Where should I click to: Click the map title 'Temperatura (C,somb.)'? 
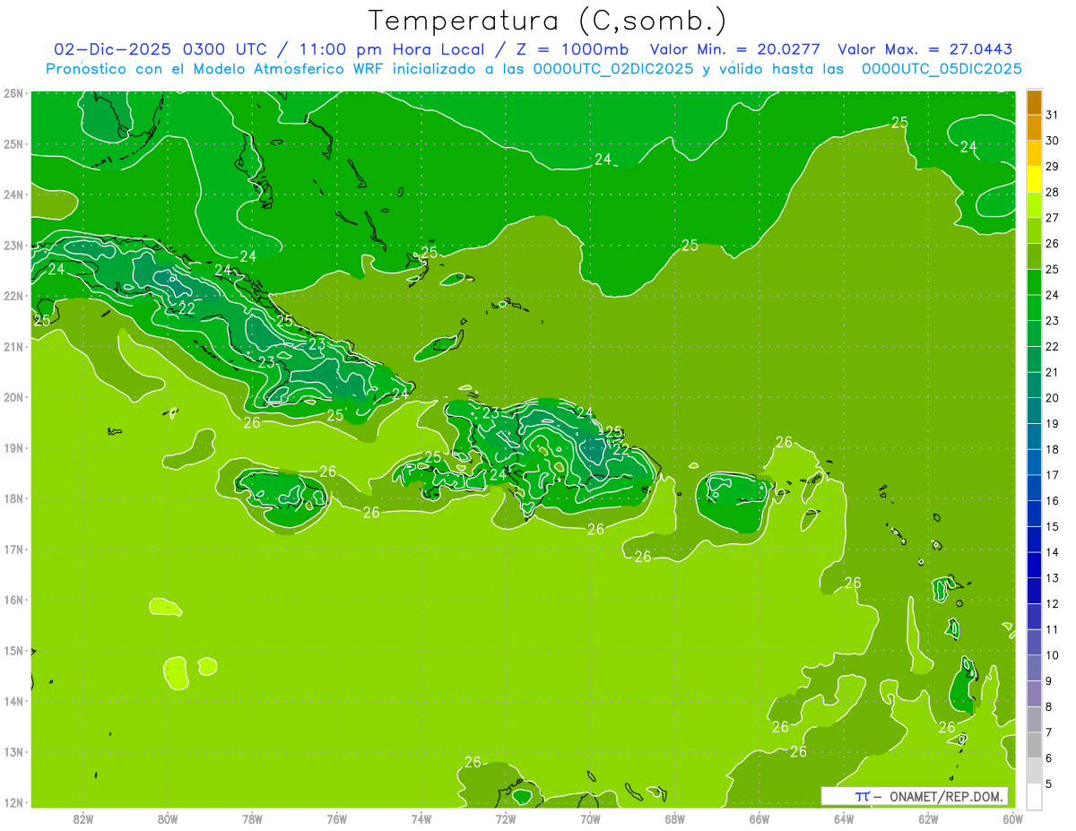548,21
